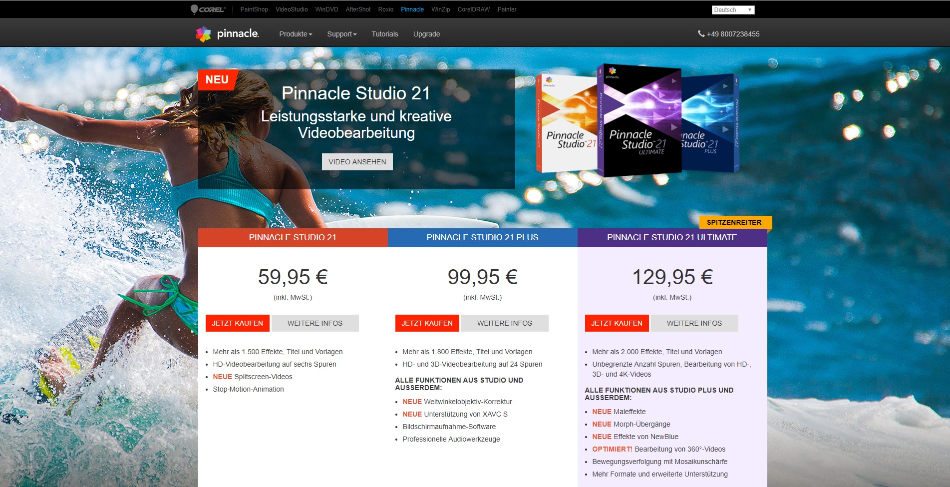
Task: Open the Tutorials page
Action: (385, 34)
